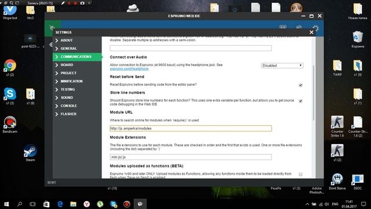The image size is (371, 209).
Task: Click Bandicam pencil draw icon
Action: 63,3
